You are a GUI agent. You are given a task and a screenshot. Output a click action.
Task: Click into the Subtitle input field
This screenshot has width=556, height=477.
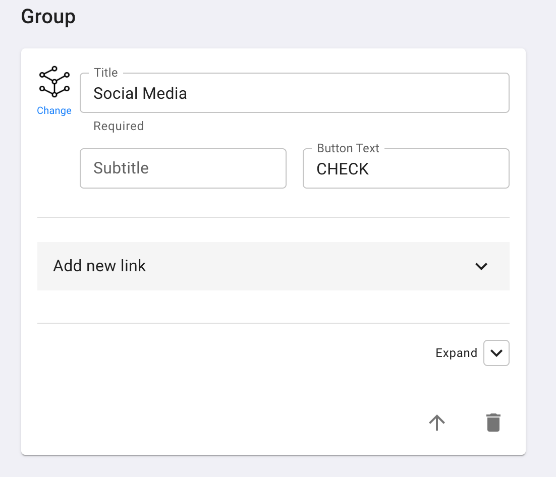click(x=183, y=168)
